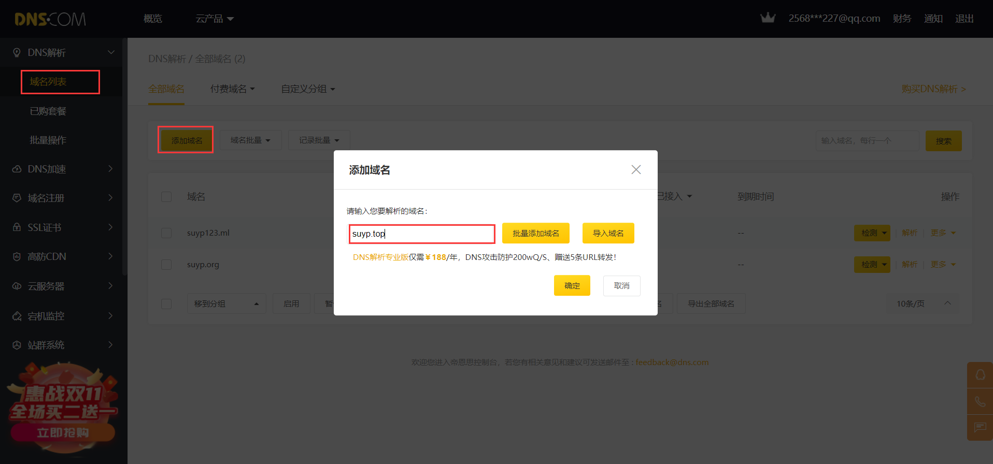This screenshot has height=464, width=993.
Task: Open the 移到分组 dropdown
Action: [226, 303]
